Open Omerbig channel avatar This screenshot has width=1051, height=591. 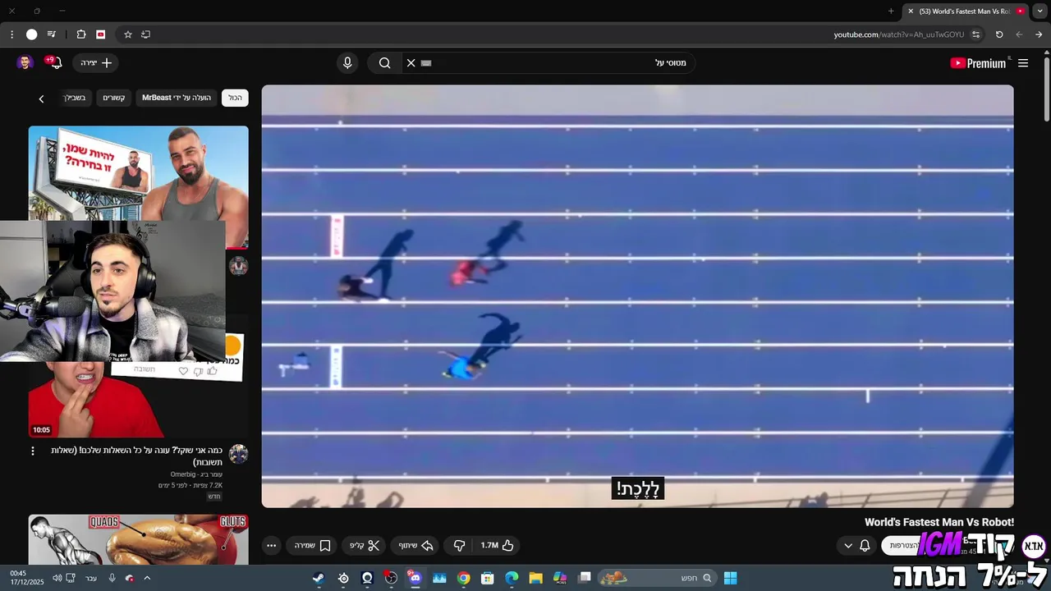(x=238, y=454)
